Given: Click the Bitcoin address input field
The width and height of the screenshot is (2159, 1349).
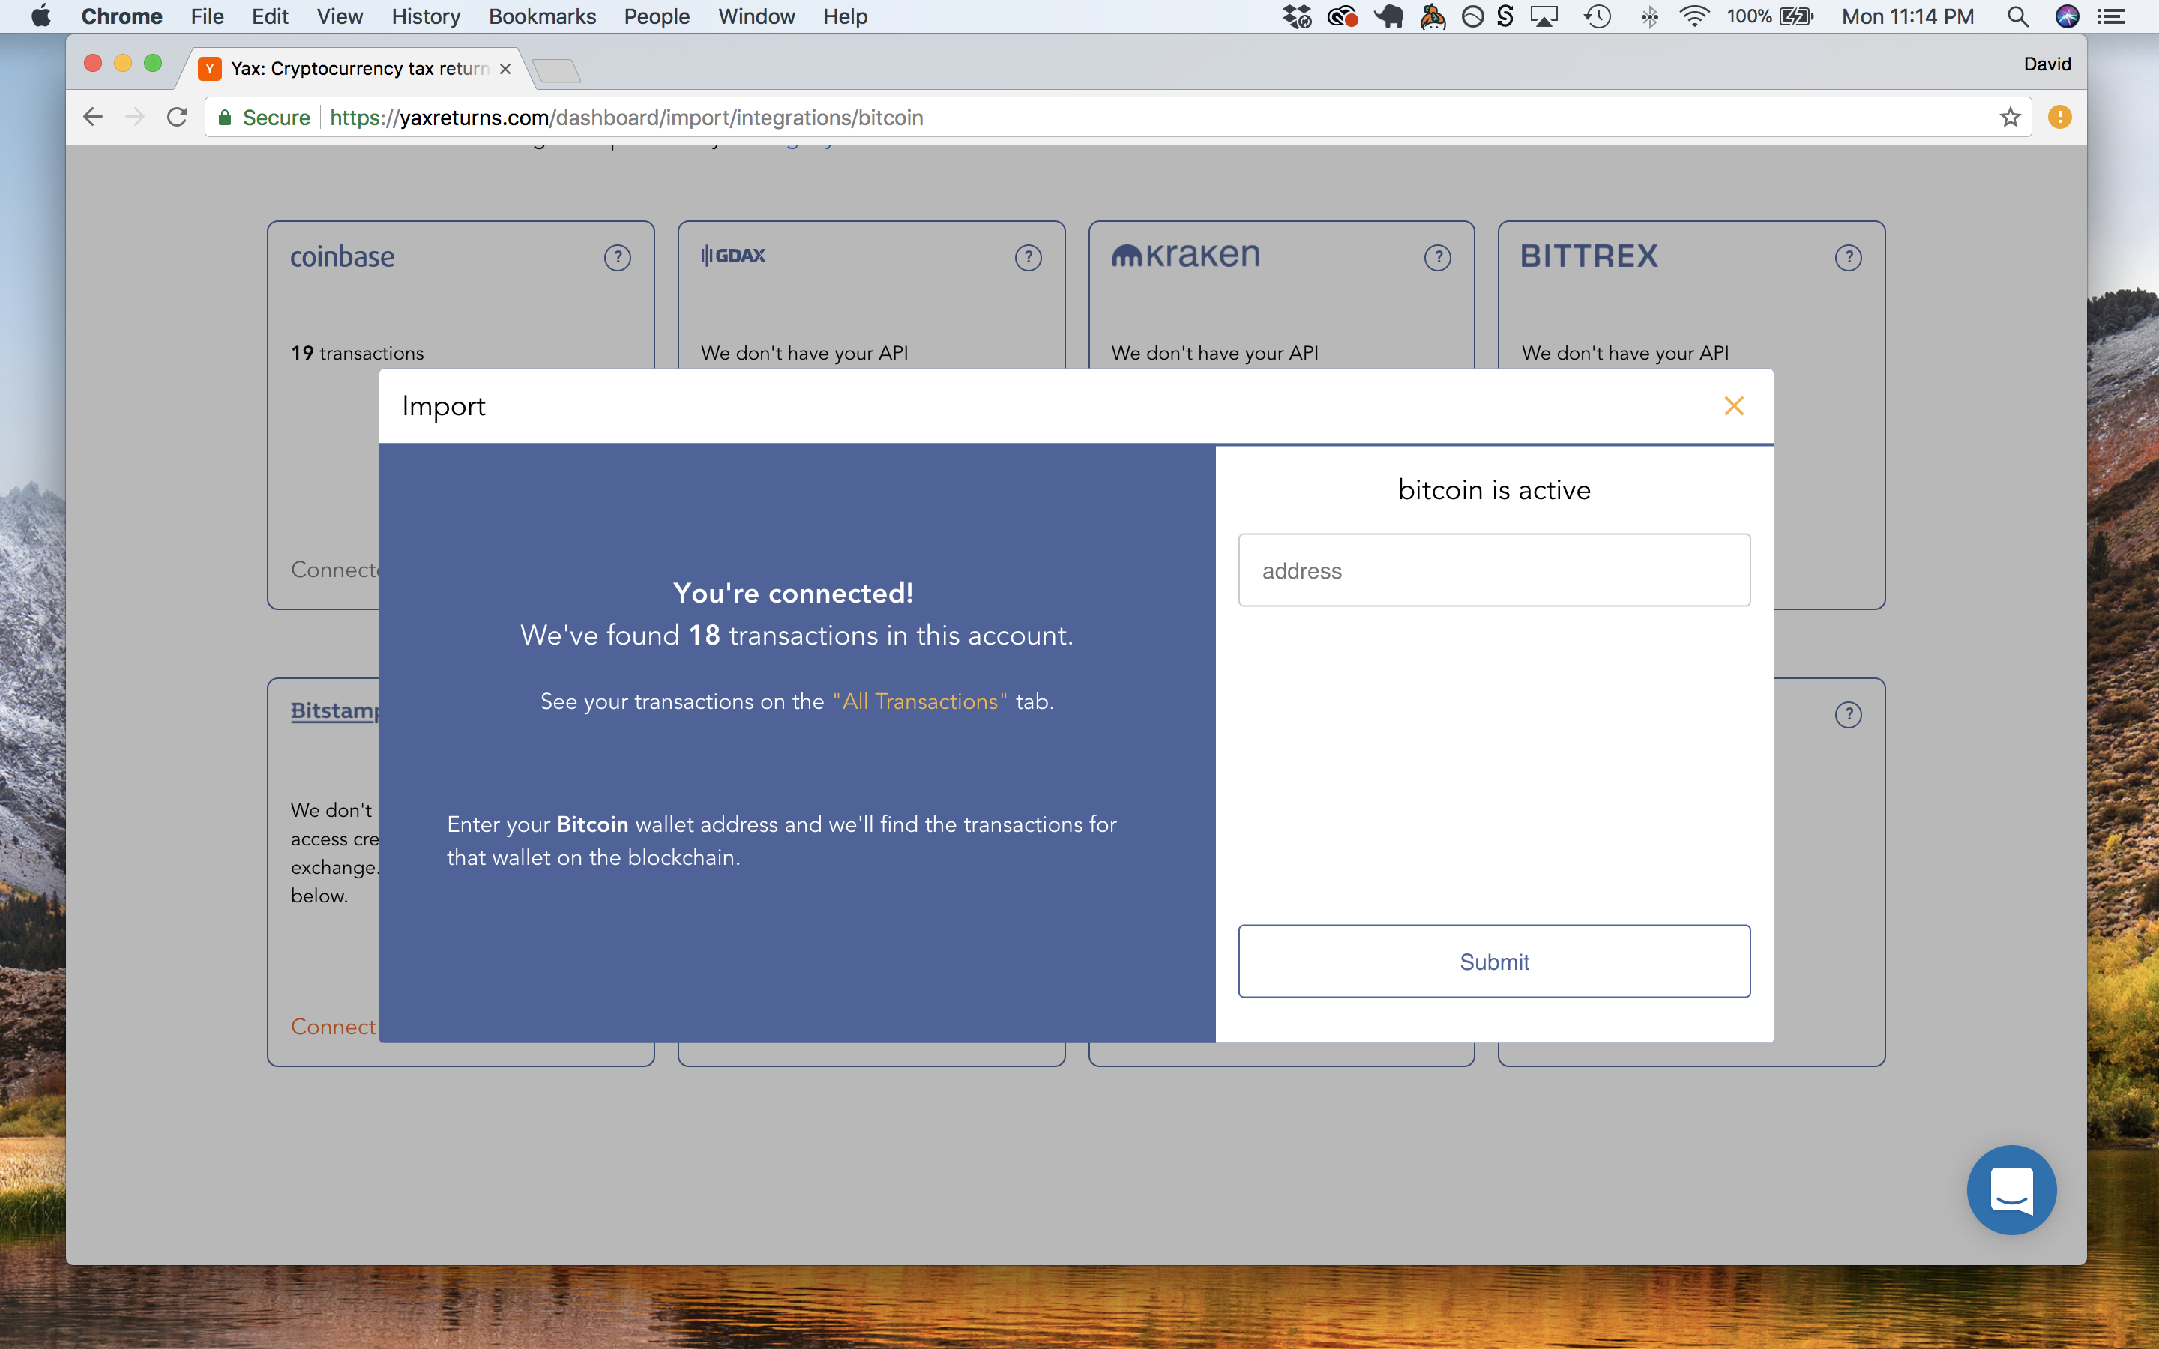Looking at the screenshot, I should (1493, 570).
